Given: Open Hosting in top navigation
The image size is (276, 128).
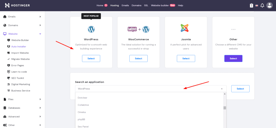Looking at the screenshot, I should click(115, 5).
